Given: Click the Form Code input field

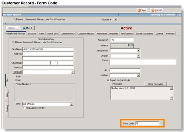Looking at the screenshot, I should (147, 123).
